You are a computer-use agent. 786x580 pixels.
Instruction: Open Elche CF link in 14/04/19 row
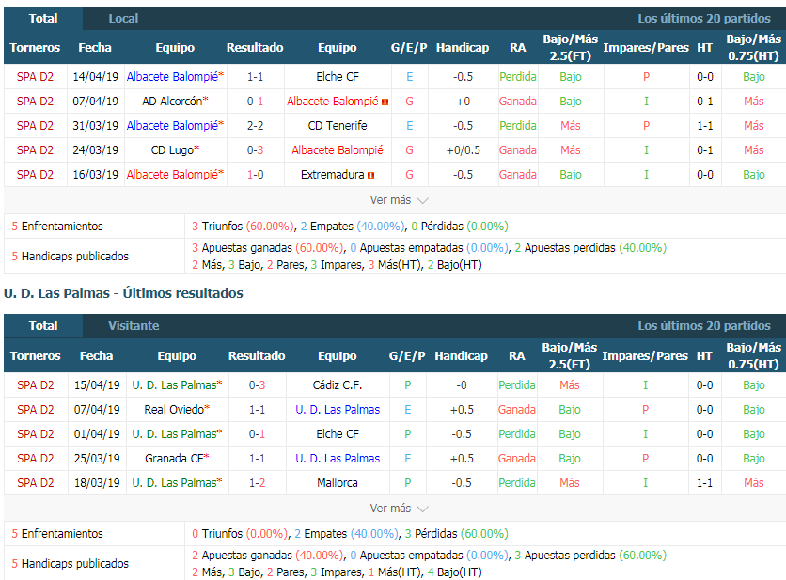tap(338, 77)
